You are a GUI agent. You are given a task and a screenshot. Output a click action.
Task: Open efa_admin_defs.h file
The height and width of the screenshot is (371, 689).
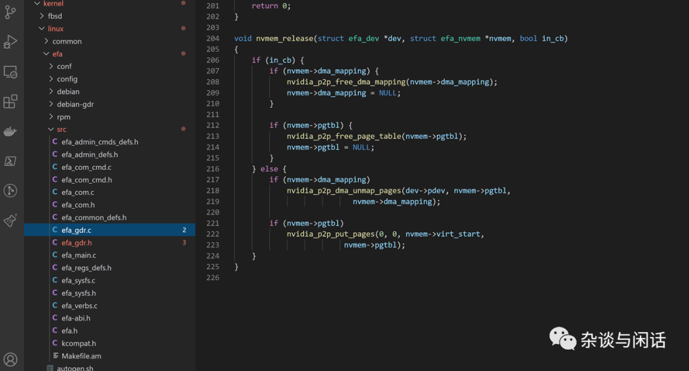(90, 155)
